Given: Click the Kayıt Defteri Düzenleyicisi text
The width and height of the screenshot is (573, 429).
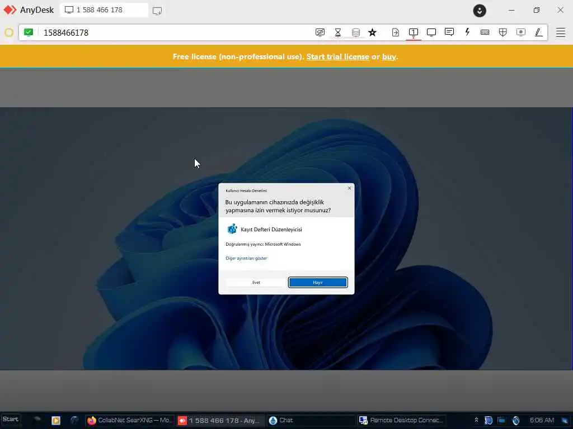Looking at the screenshot, I should pyautogui.click(x=271, y=230).
